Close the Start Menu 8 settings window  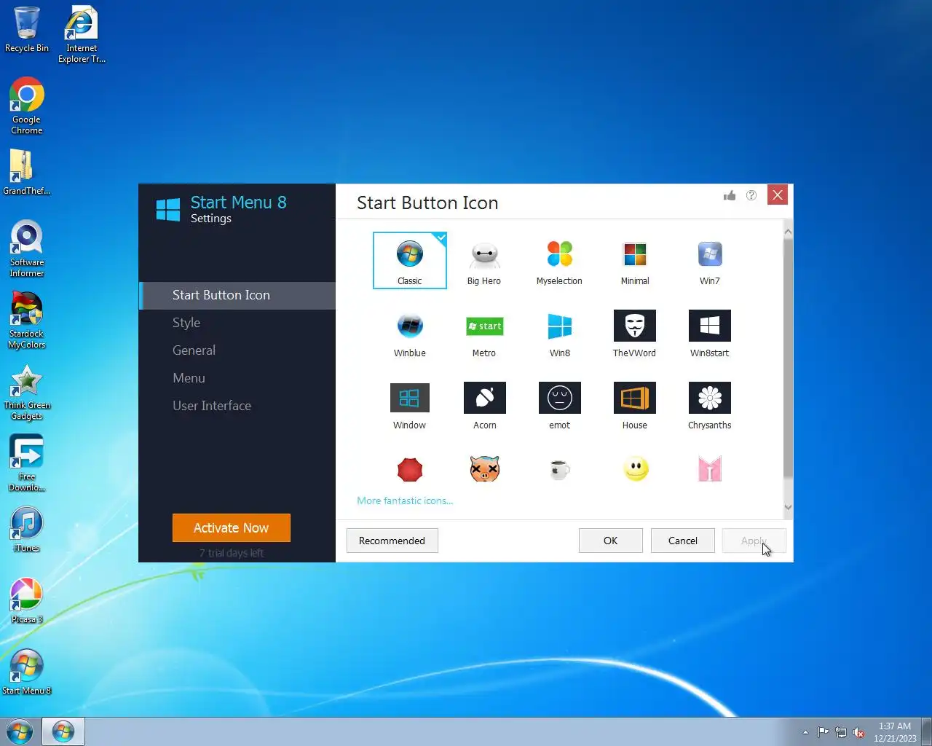(x=778, y=195)
